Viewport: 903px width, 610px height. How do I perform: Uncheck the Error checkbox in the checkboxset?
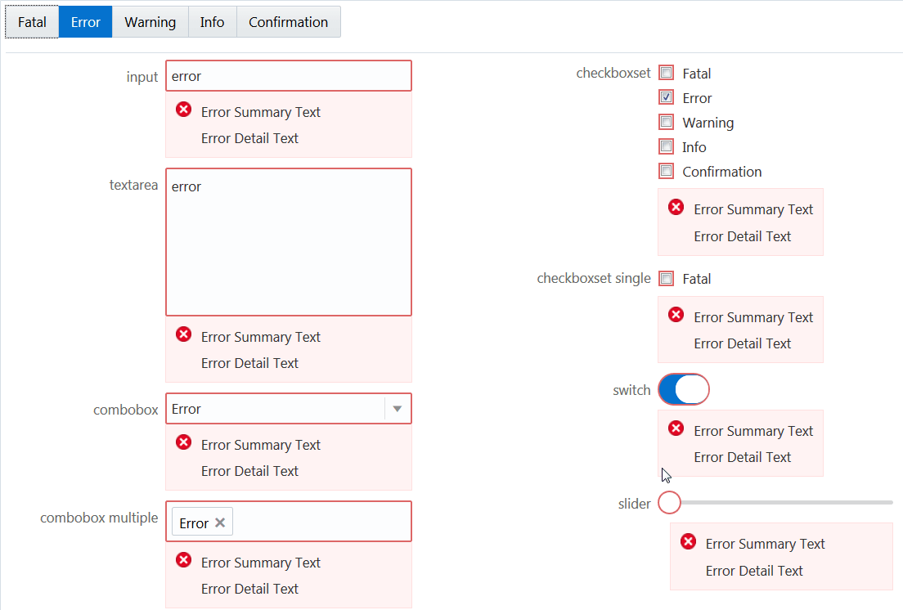coord(666,97)
